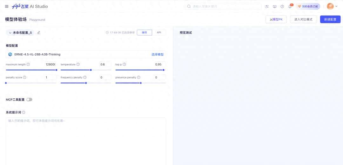This screenshot has height=165, width=343.
Task: Click the frequency penalty slider
Action: (86, 83)
